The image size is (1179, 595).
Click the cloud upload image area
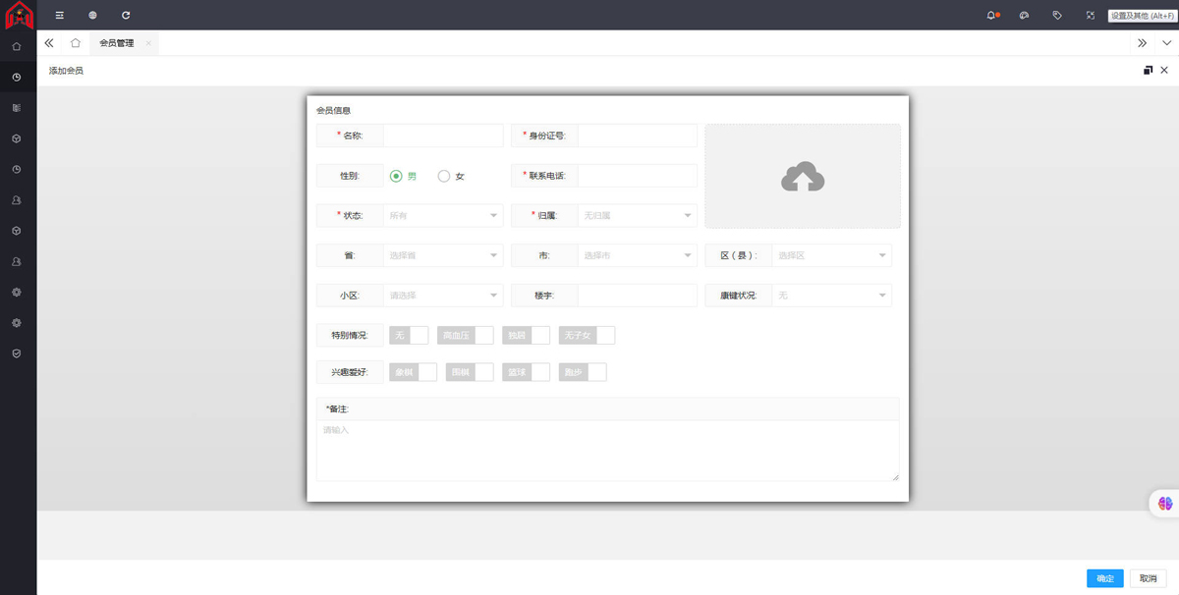(x=802, y=177)
